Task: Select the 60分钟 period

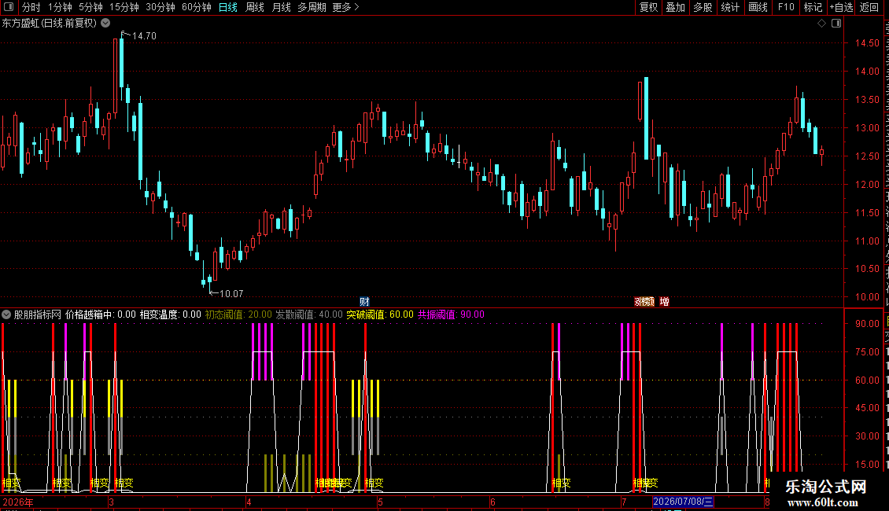Action: [x=197, y=7]
